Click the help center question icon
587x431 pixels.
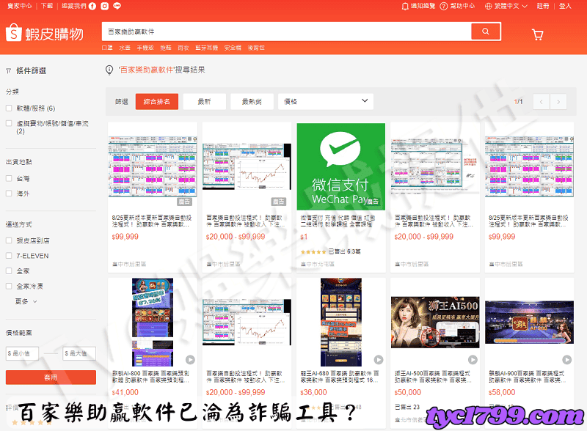444,7
